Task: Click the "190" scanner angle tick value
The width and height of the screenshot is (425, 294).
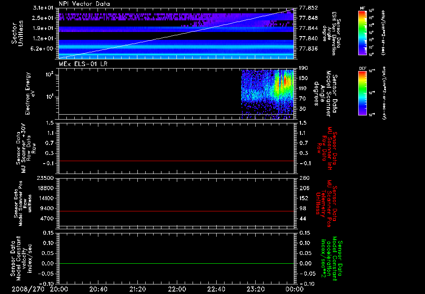Action: 303,68
